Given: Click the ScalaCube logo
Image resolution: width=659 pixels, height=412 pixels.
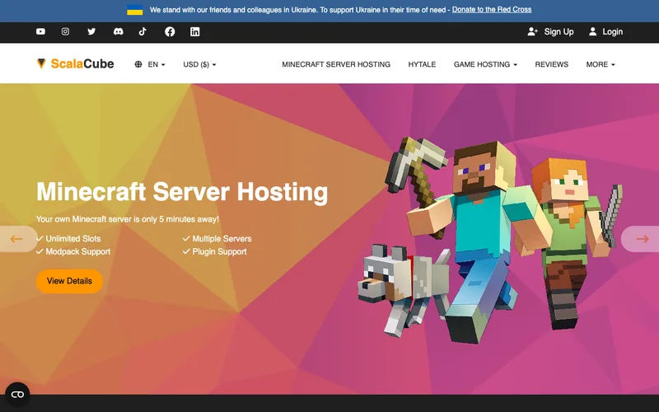Looking at the screenshot, I should (75, 64).
